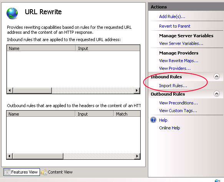Sort outbound rules by Input column
This screenshot has height=182, width=224.
tap(94, 114)
